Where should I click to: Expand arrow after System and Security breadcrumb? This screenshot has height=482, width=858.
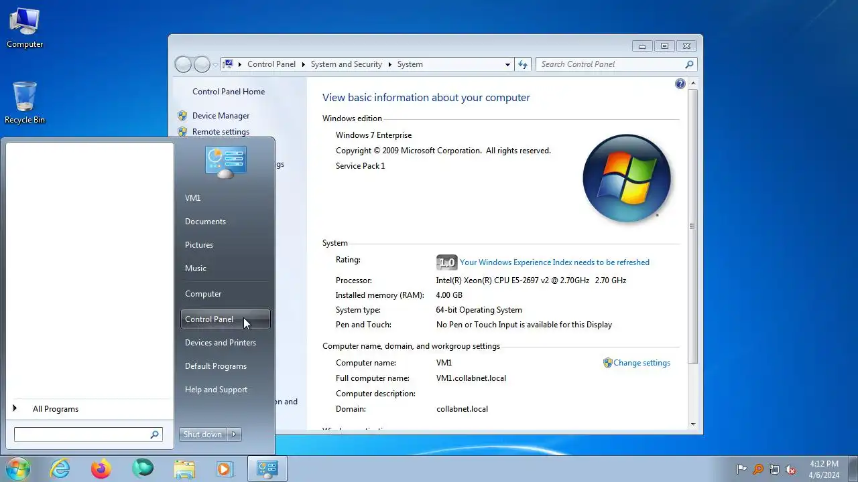(x=389, y=64)
